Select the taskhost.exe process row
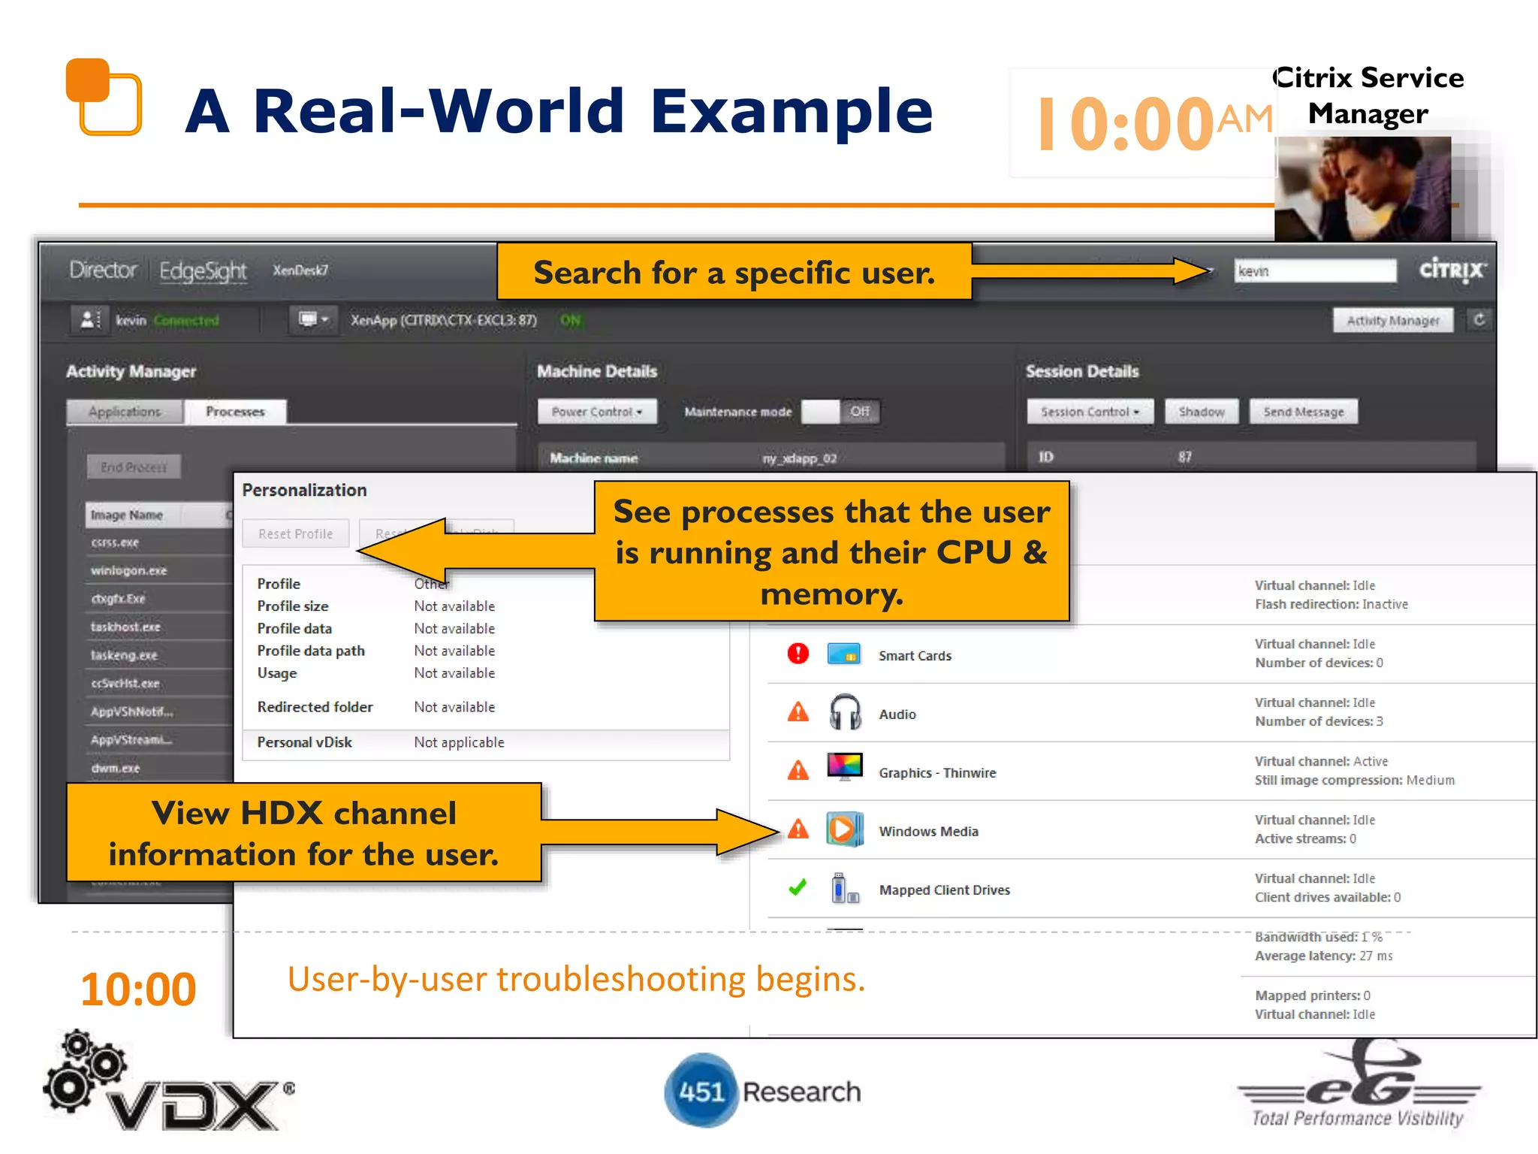The image size is (1538, 1154). coord(159,627)
